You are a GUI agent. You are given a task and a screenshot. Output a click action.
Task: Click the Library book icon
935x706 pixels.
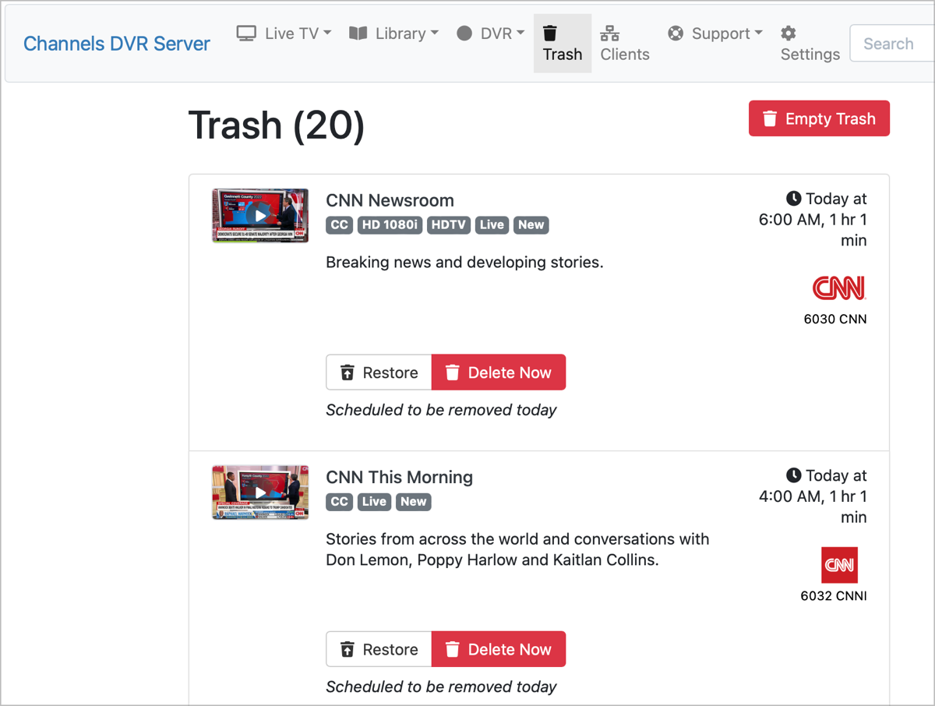click(358, 34)
